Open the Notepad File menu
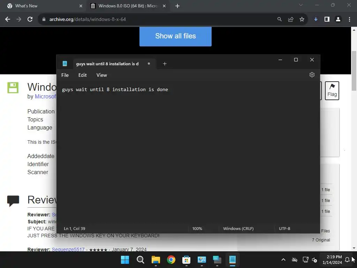Viewport: 357px width, 268px height. [65, 75]
